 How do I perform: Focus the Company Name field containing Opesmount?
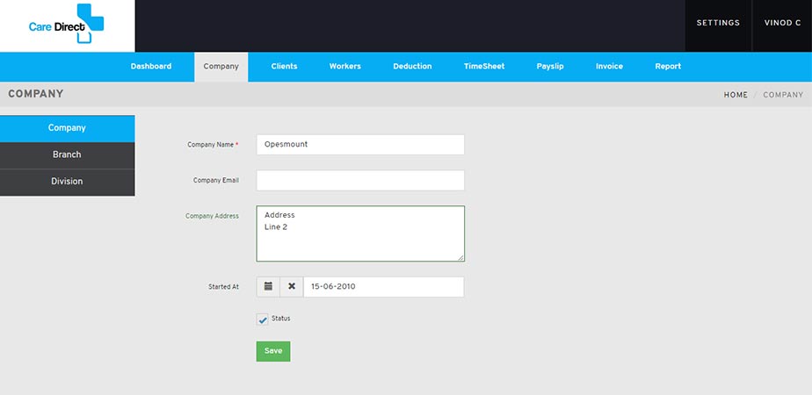click(x=360, y=145)
